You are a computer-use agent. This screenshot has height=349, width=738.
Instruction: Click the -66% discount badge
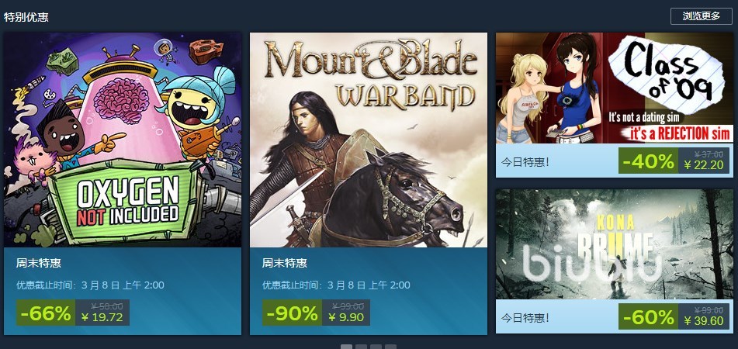point(46,313)
